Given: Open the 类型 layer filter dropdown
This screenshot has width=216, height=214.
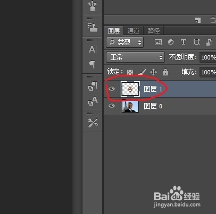Looking at the screenshot, I should pyautogui.click(x=124, y=42).
